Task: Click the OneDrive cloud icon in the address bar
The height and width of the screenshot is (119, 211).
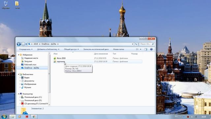Action: pos(29,44)
